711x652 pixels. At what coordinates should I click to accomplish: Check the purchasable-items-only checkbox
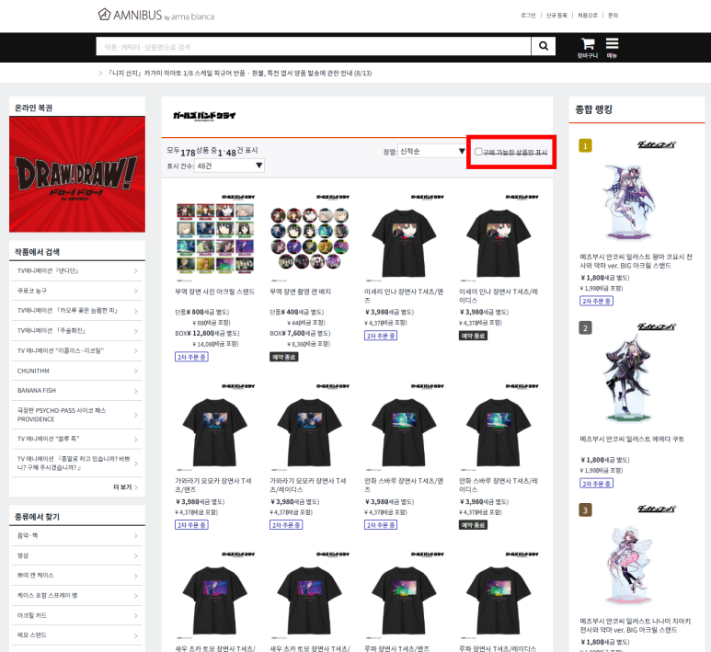[478, 152]
